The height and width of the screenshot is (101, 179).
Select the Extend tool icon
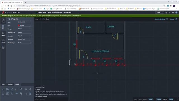(25, 94)
